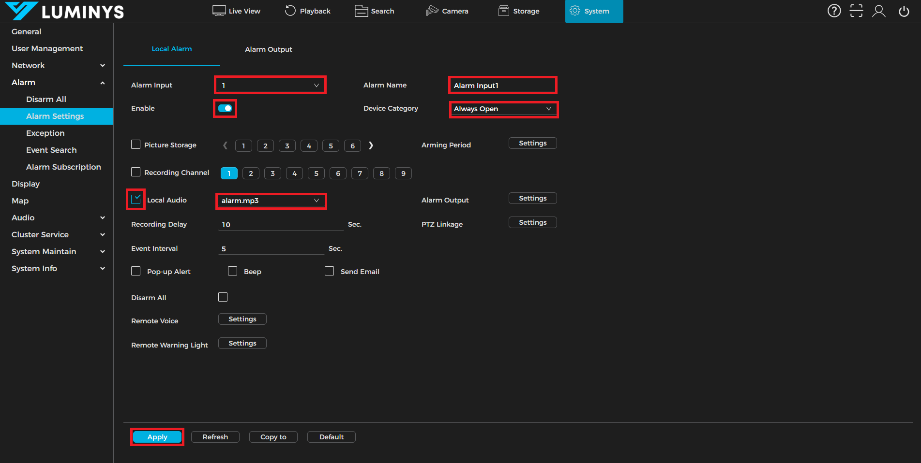
Task: Select Exception in the Alarm submenu
Action: pyautogui.click(x=45, y=133)
